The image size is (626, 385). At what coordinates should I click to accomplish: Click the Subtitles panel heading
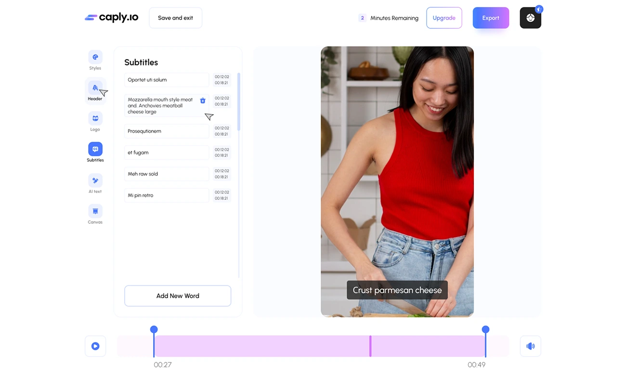(x=141, y=63)
